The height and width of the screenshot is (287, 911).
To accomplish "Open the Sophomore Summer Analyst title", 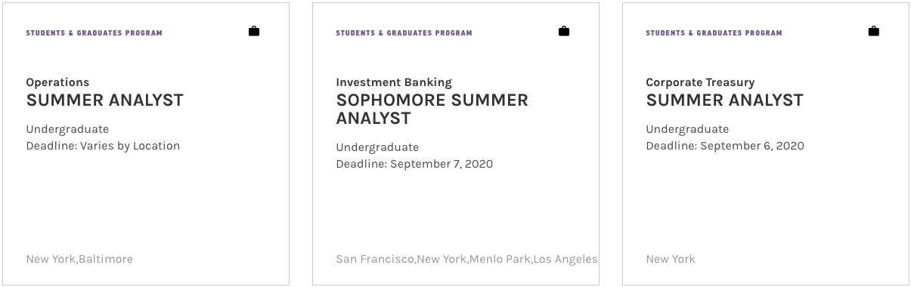I will (x=432, y=110).
